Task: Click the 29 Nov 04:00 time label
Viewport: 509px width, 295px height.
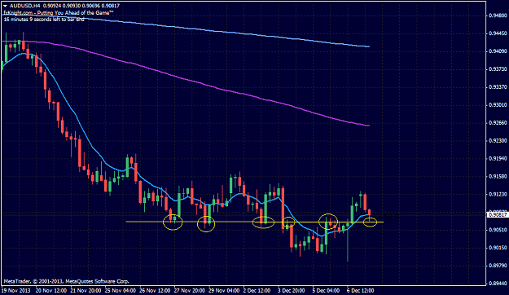Action: 224,290
